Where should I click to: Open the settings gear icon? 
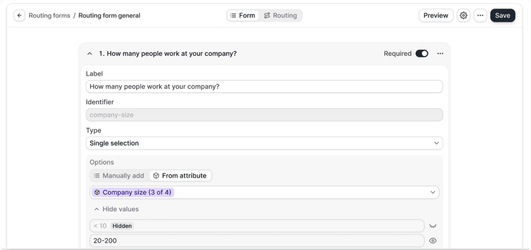tap(463, 16)
